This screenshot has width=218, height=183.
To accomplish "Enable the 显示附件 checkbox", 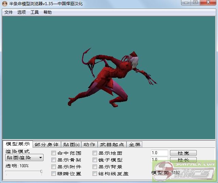I will coord(53,167).
